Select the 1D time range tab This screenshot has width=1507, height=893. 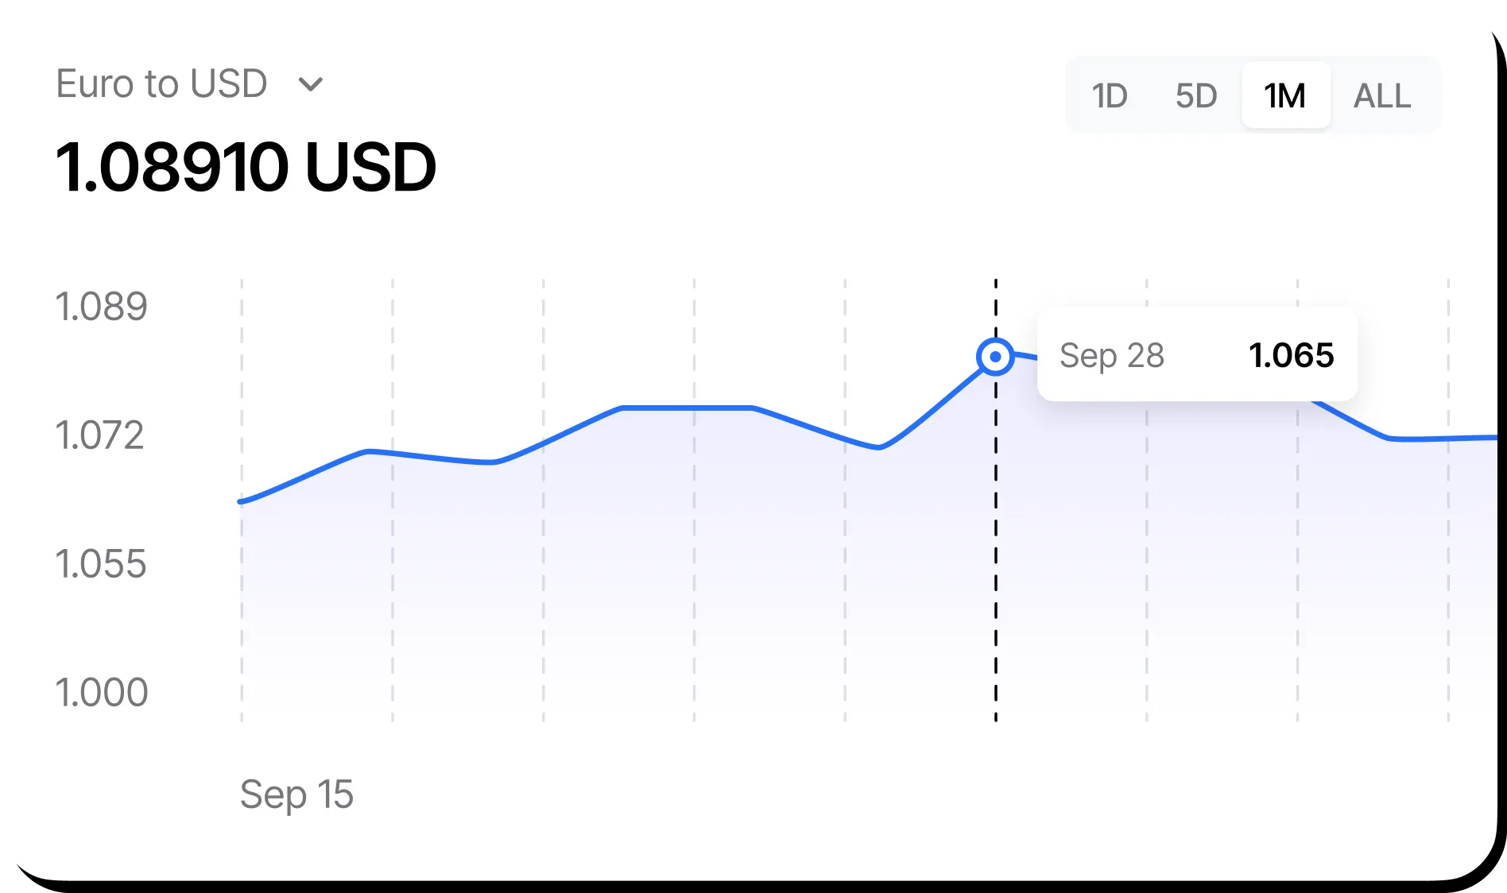(1110, 96)
